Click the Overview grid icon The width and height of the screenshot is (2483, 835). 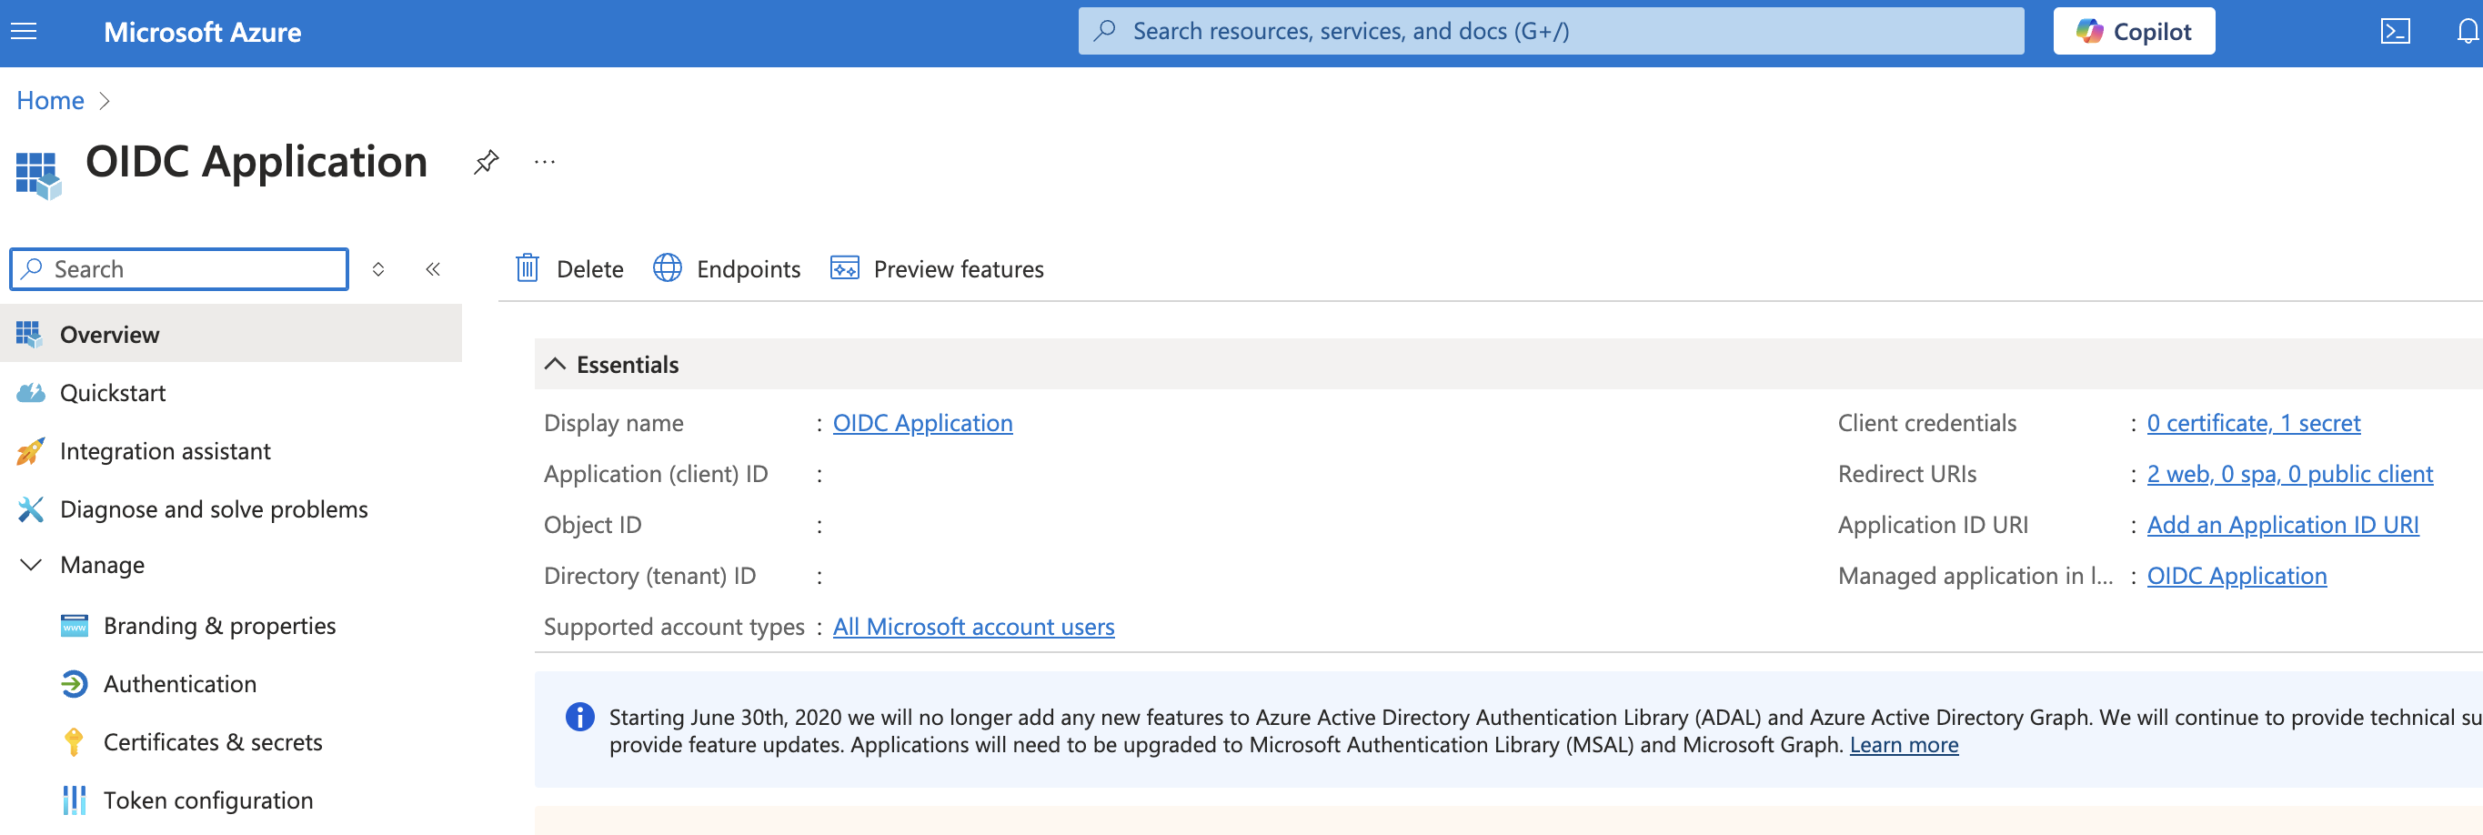29,334
